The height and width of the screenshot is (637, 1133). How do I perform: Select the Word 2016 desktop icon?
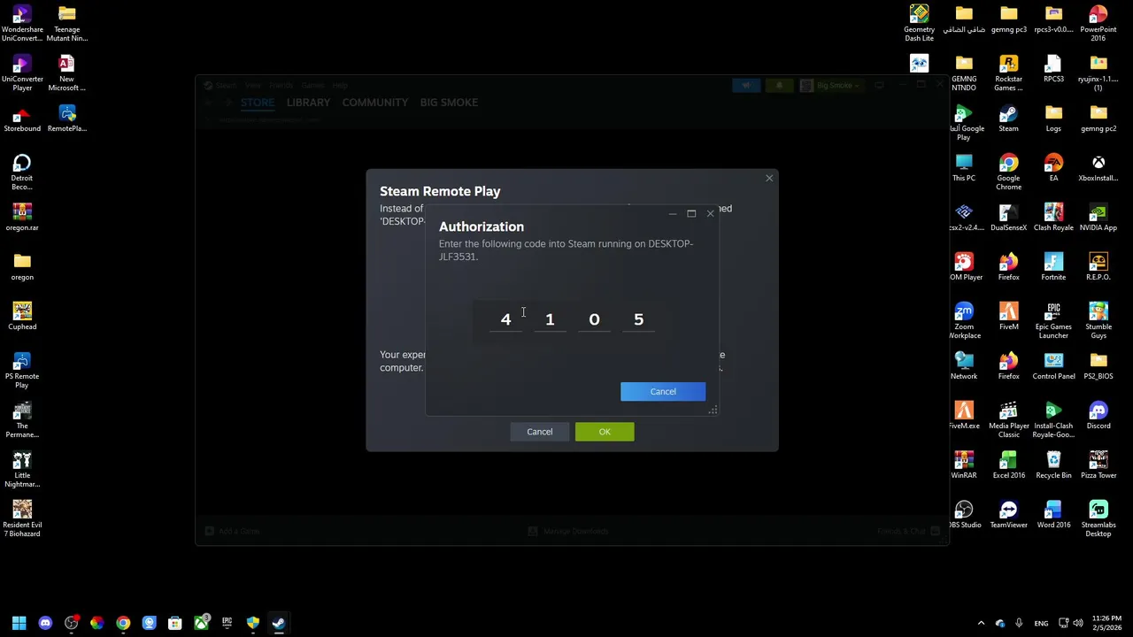1053,516
